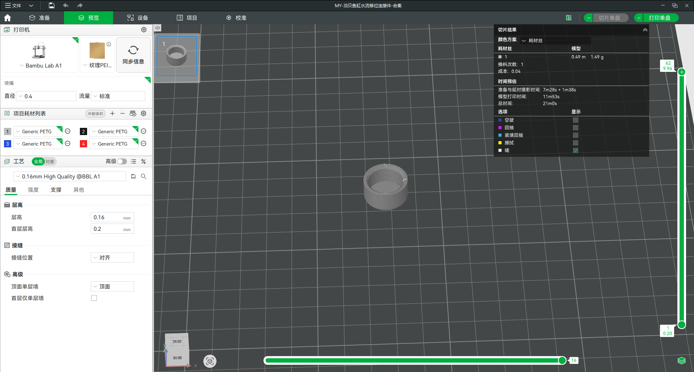Open printer settings gear icon

[x=144, y=30]
